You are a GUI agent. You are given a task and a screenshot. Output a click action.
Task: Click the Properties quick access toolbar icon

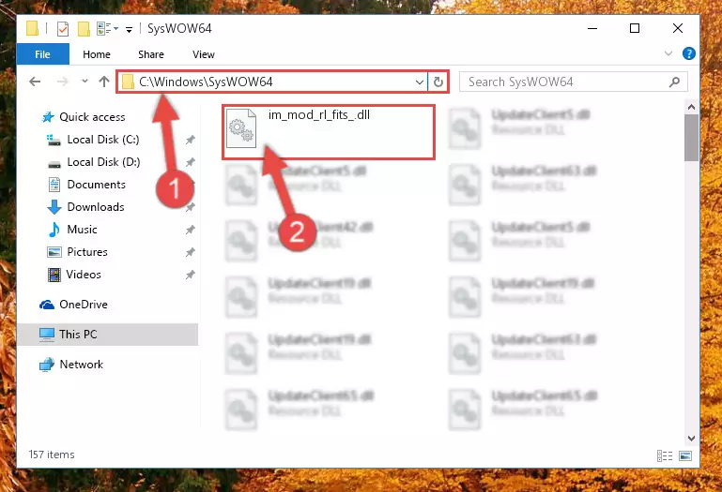point(63,29)
